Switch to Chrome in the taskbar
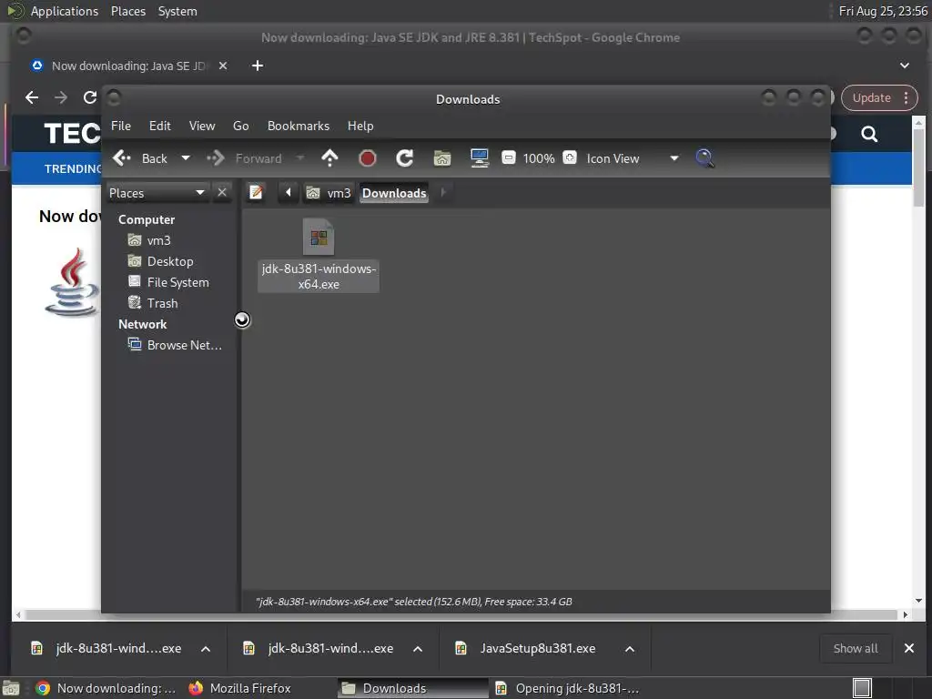The width and height of the screenshot is (932, 699). click(x=106, y=688)
